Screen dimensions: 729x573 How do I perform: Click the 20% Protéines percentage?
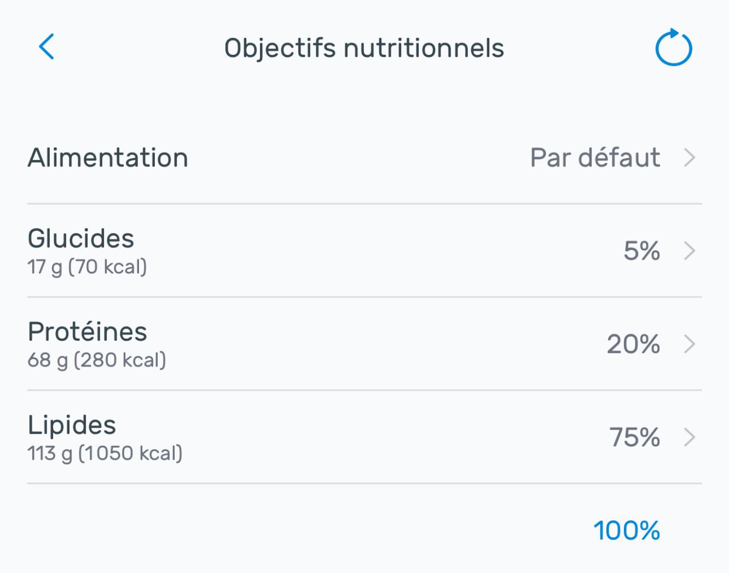tap(633, 344)
